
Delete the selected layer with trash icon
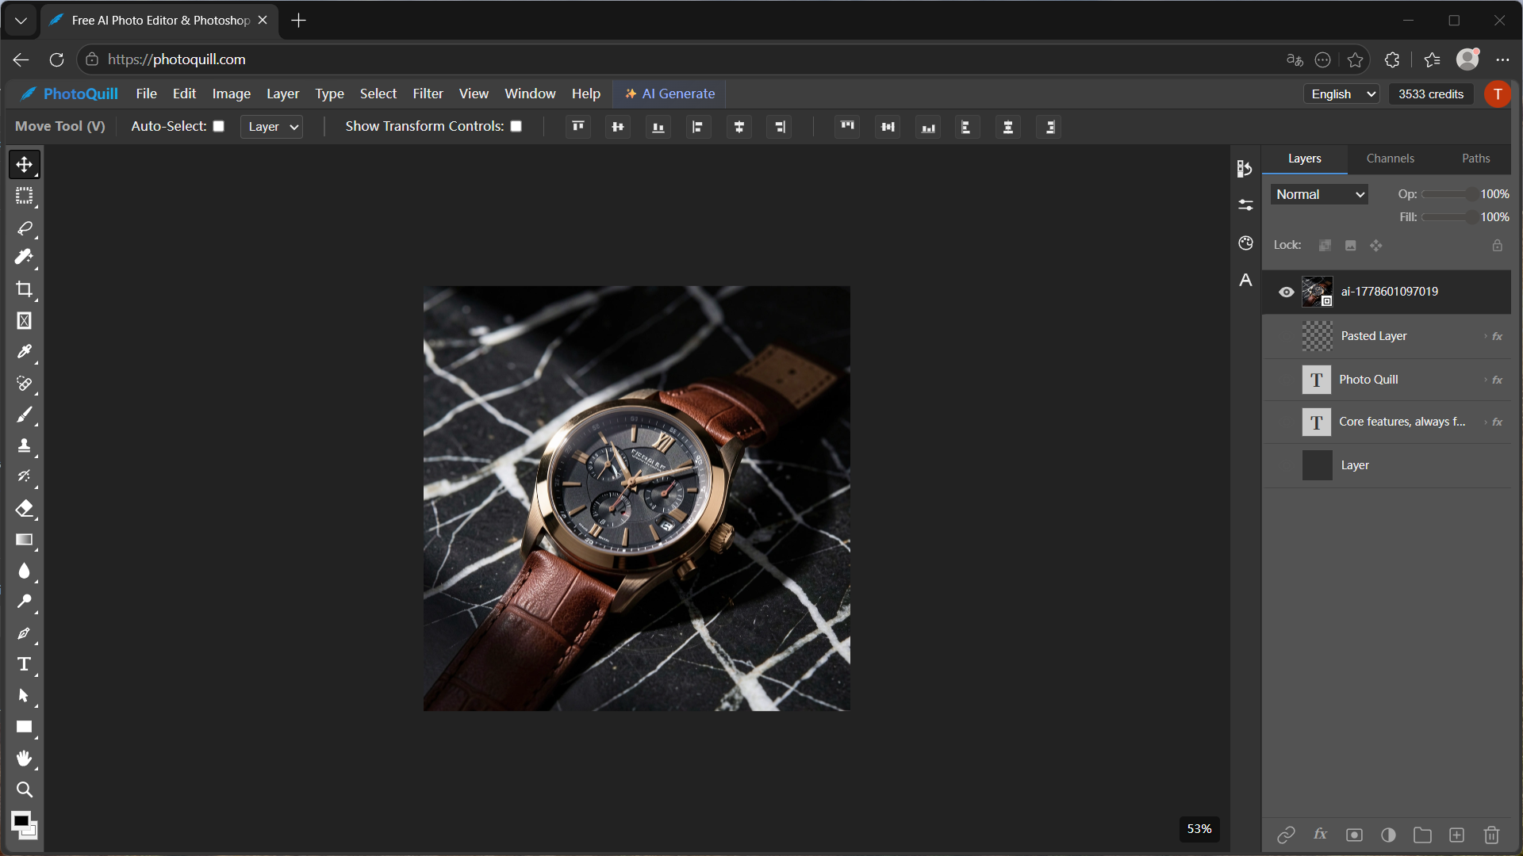coord(1491,835)
